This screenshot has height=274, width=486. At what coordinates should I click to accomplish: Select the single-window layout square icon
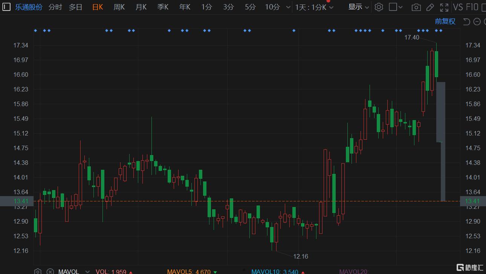(x=393, y=7)
